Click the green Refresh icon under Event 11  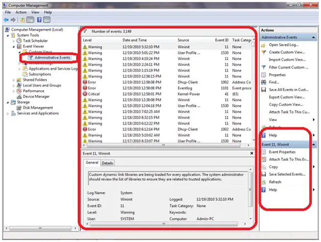click(264, 182)
